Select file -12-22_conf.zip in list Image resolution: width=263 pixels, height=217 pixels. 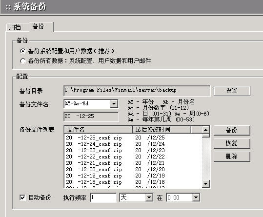click(94, 157)
